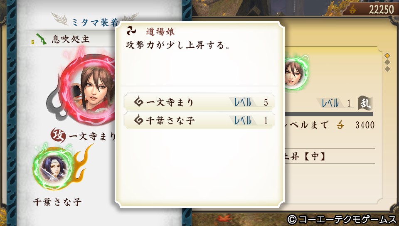
Task: Click the tomoe icon beside 道場娘
Action: click(x=131, y=31)
